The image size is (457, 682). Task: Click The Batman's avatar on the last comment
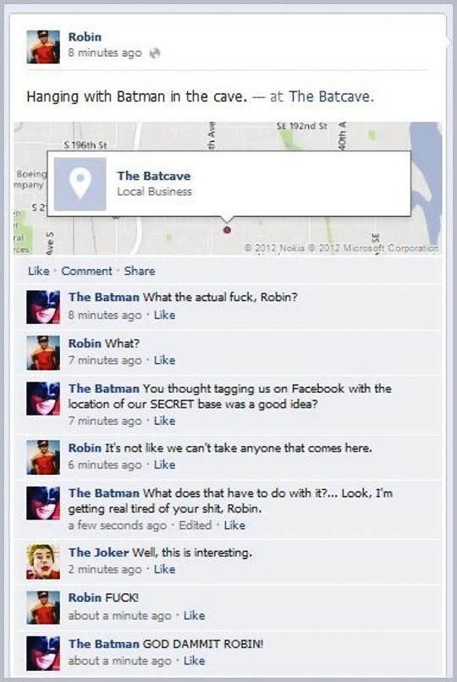[x=43, y=653]
